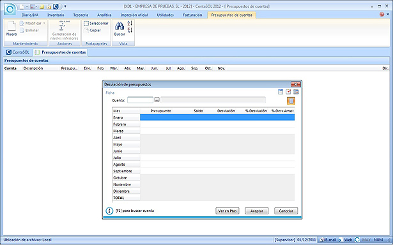Click the % Desviación column header
The height and width of the screenshot is (245, 393).
256,111
